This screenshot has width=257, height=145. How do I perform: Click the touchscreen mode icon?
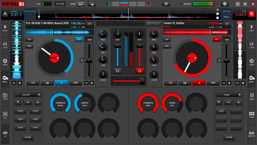pos(92,4)
